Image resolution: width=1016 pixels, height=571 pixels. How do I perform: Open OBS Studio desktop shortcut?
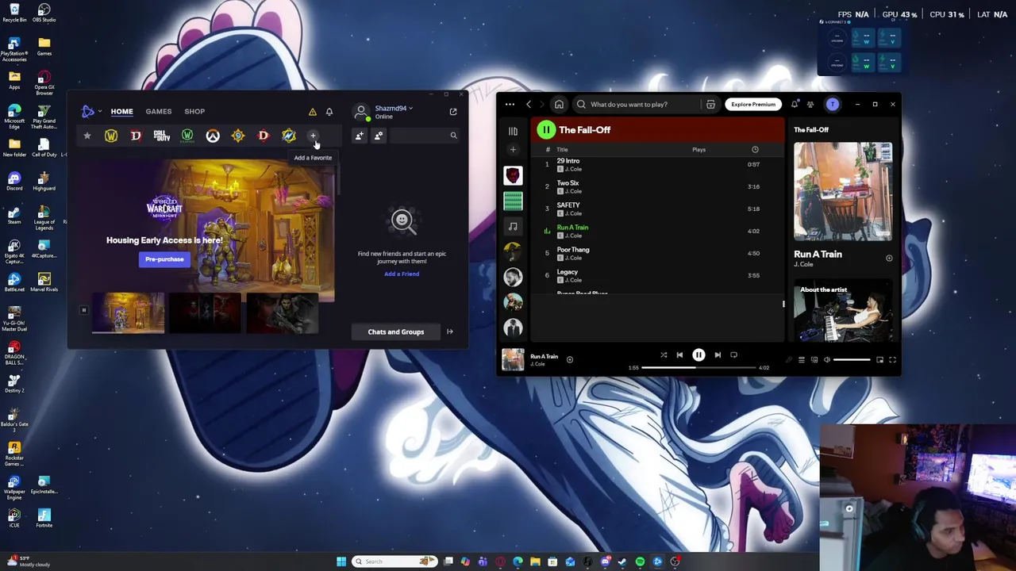pos(44,13)
